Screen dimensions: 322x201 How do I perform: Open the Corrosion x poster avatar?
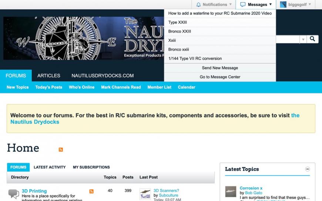tap(231, 191)
